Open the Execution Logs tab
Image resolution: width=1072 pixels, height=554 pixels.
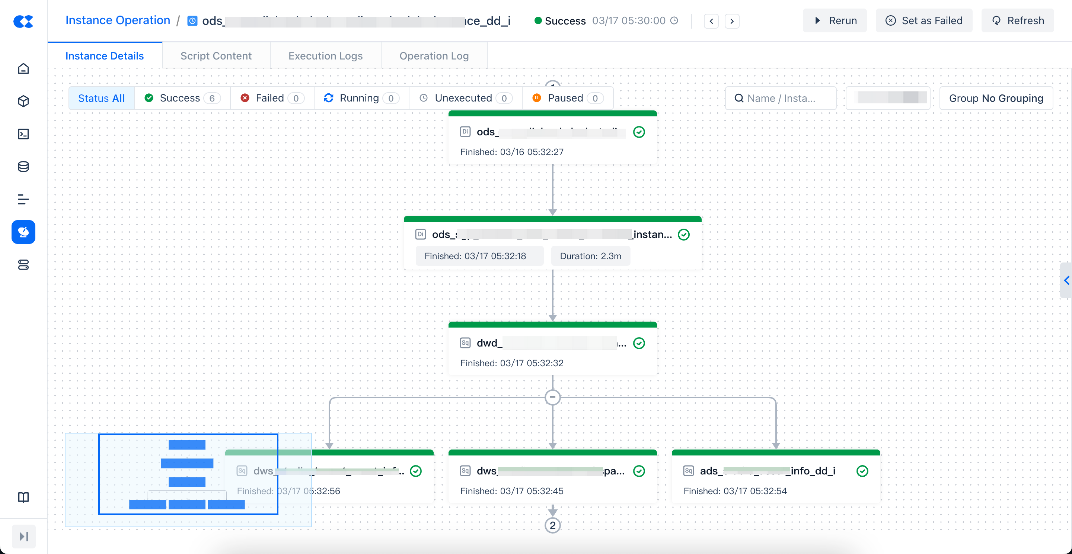(325, 56)
